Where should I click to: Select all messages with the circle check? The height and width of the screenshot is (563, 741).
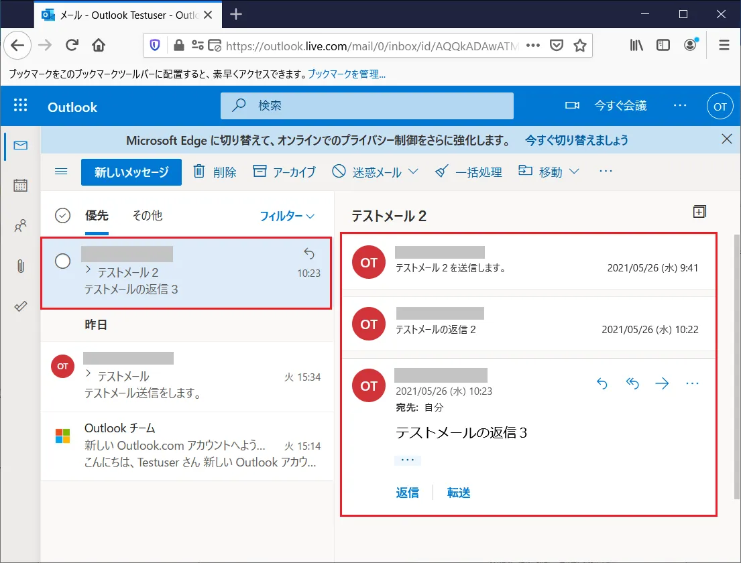(63, 215)
